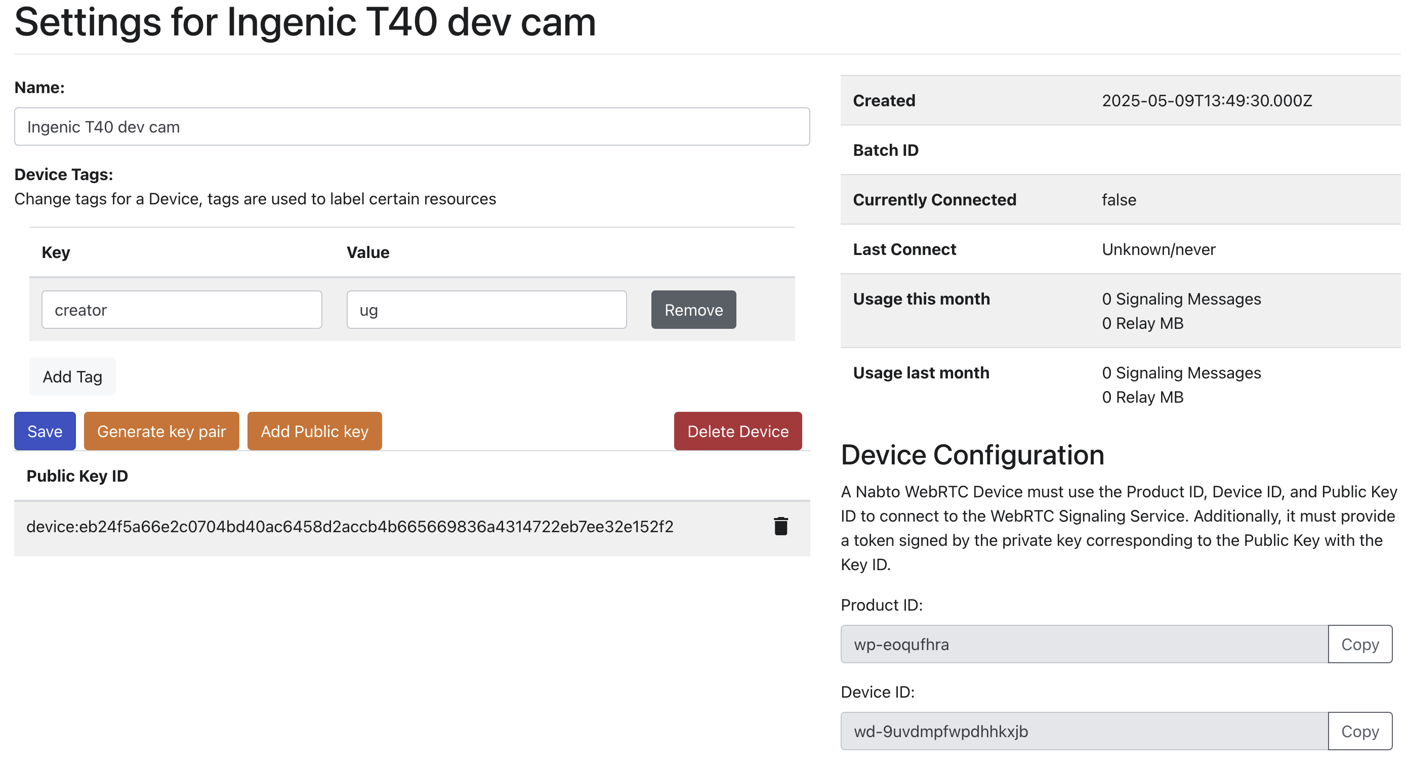Click the Add Tag button

tap(72, 376)
